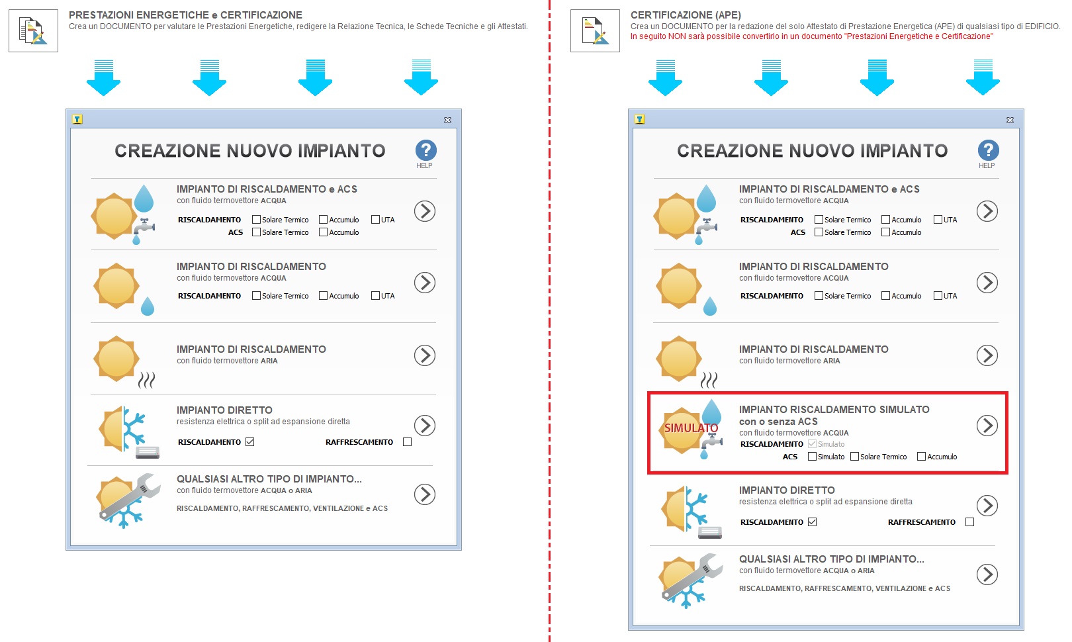The width and height of the screenshot is (1072, 642).
Task: Click left dialog Impianto Diretto sun-snowflake icon
Action: pos(126,430)
